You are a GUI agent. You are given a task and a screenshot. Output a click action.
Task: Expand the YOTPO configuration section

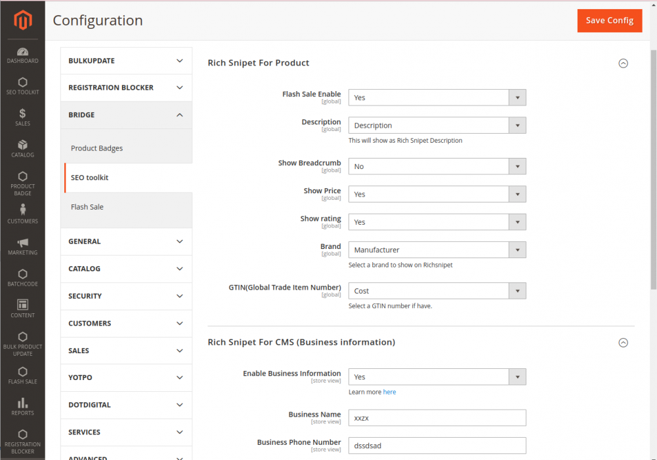coord(126,377)
